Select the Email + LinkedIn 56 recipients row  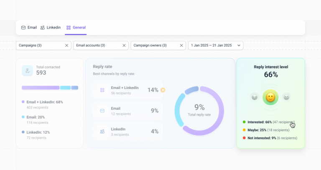tap(128, 90)
